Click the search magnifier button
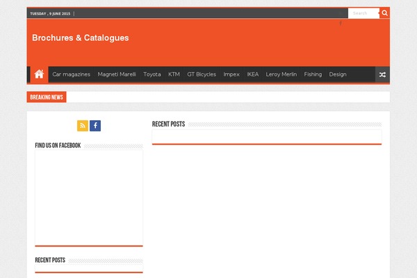The image size is (417, 278). pyautogui.click(x=384, y=13)
